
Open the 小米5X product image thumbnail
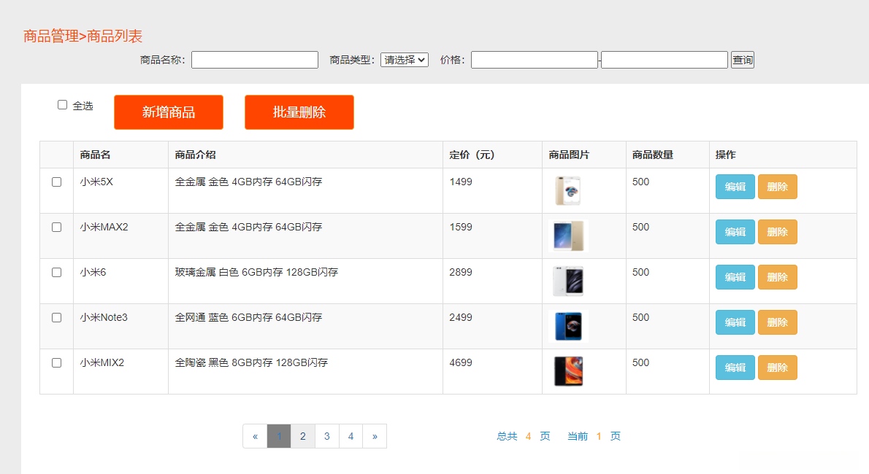pyautogui.click(x=568, y=190)
